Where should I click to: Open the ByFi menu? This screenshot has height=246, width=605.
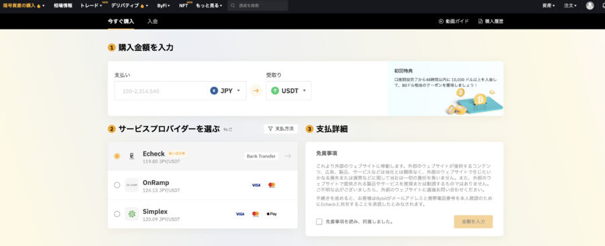coord(163,6)
